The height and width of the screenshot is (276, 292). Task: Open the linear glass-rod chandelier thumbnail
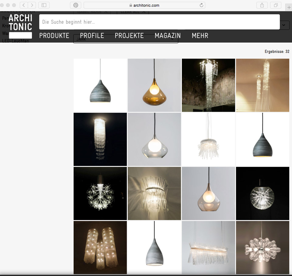coord(209,247)
